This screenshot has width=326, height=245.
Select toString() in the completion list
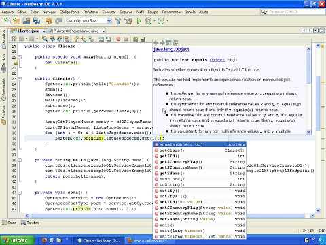[x=200, y=184]
